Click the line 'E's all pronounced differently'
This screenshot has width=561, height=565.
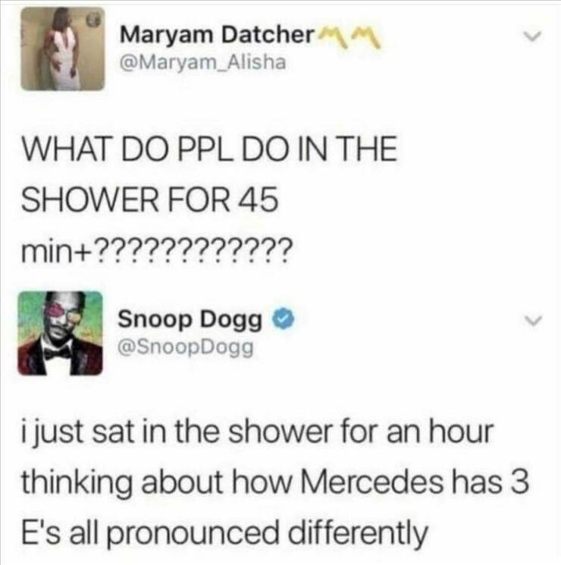pyautogui.click(x=224, y=533)
